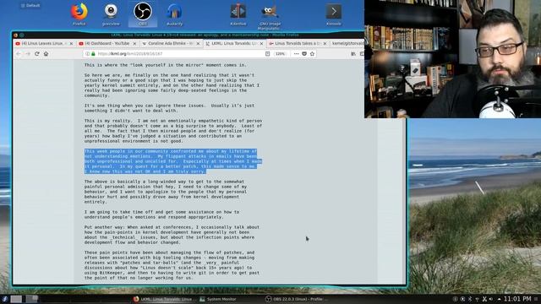
Task: Switch to the first virtual desktop pager
Action: pos(16,299)
